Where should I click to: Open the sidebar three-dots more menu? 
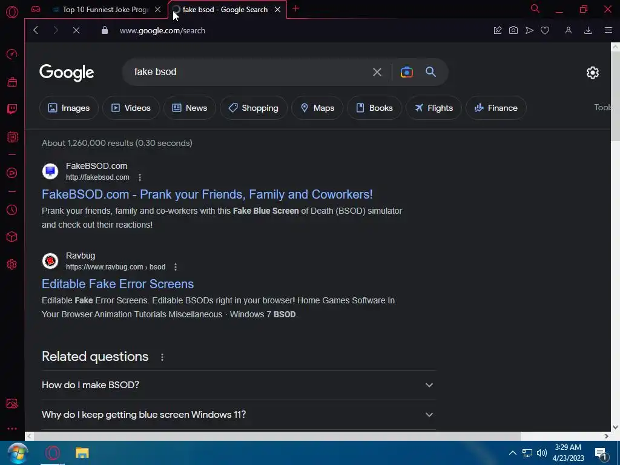pyautogui.click(x=12, y=429)
